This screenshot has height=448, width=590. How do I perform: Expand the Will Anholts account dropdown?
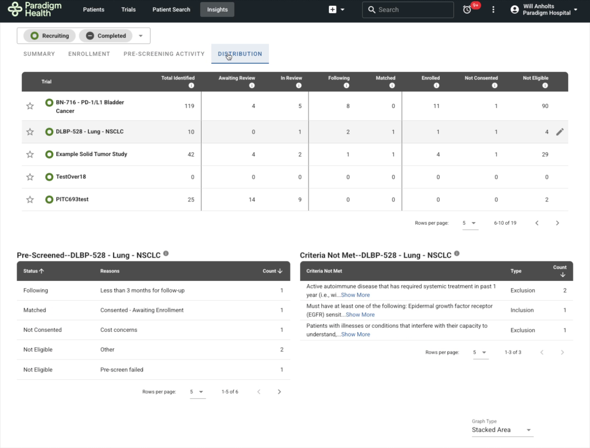pos(575,10)
